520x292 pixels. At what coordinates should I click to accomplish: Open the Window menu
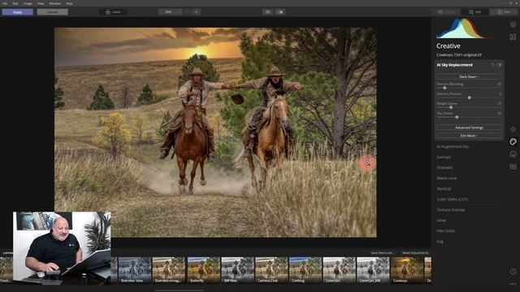[55, 3]
